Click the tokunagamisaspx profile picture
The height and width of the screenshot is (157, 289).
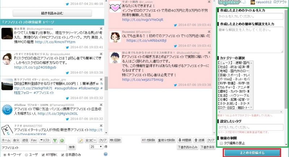(7, 34)
